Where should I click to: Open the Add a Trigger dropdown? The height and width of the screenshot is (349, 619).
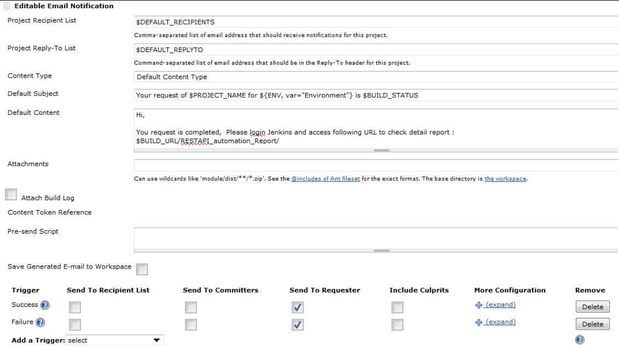(114, 340)
